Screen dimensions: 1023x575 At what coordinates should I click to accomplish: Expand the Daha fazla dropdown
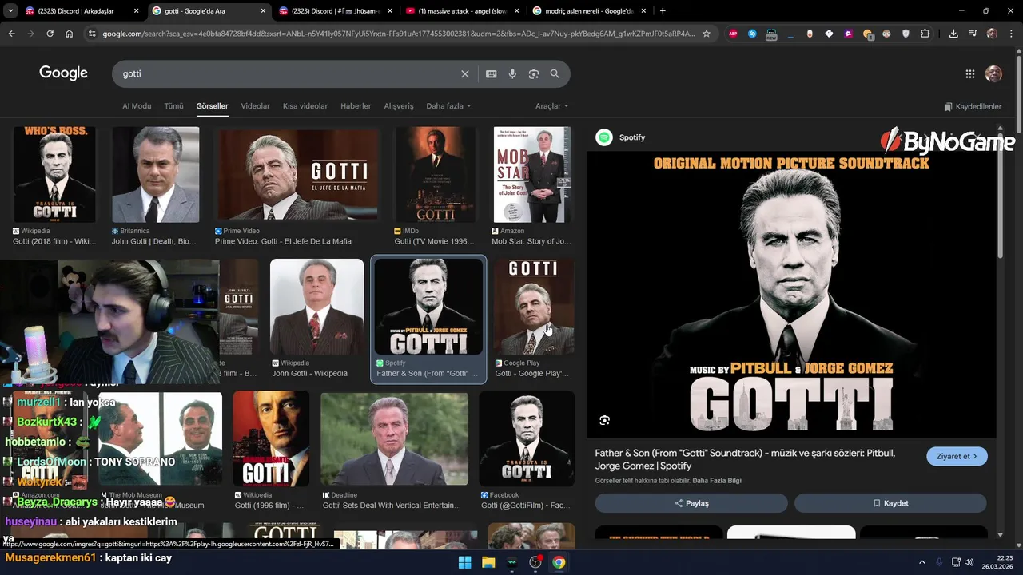(448, 106)
